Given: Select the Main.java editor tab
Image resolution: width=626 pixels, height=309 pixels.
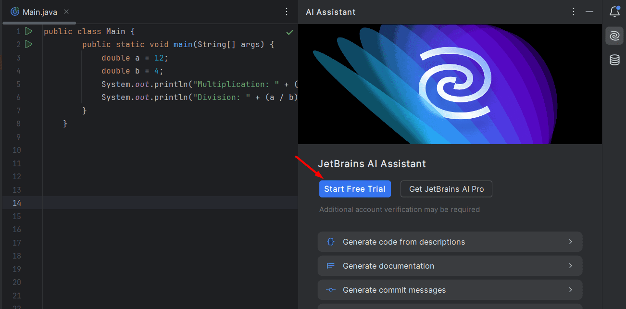Looking at the screenshot, I should coord(39,12).
